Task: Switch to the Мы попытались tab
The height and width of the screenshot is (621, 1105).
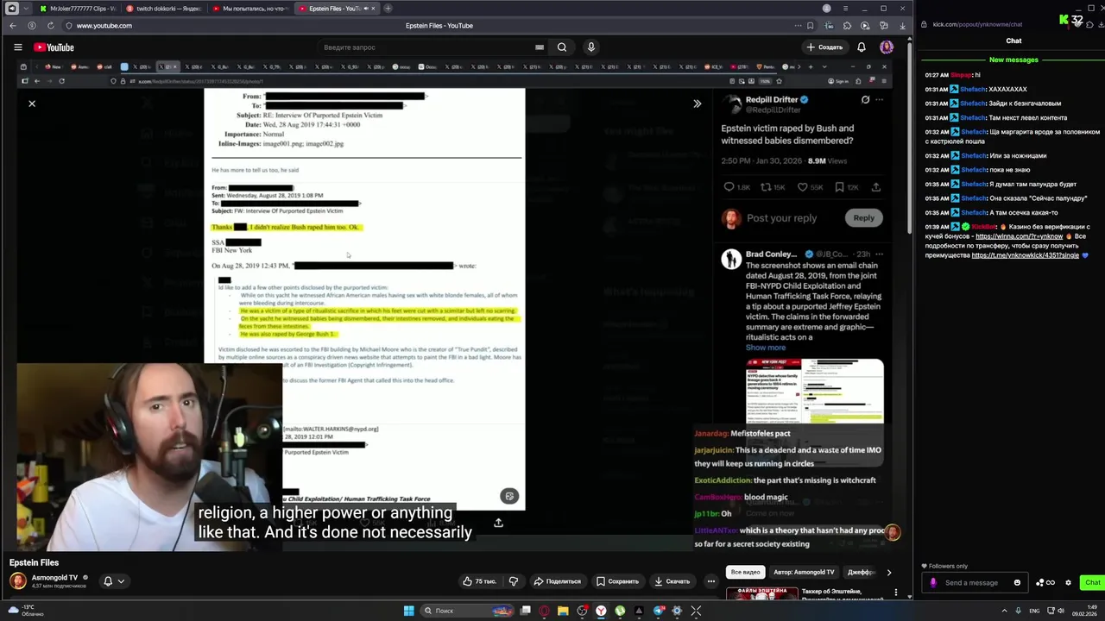Action: pyautogui.click(x=250, y=9)
